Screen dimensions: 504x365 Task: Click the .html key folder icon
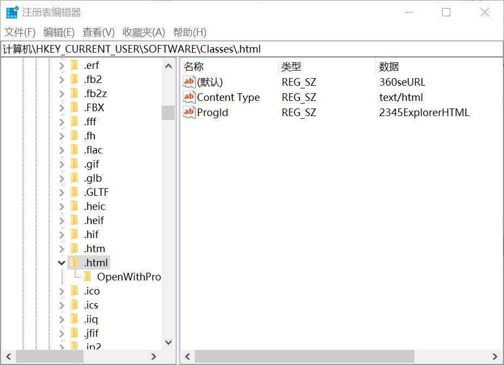tap(75, 262)
